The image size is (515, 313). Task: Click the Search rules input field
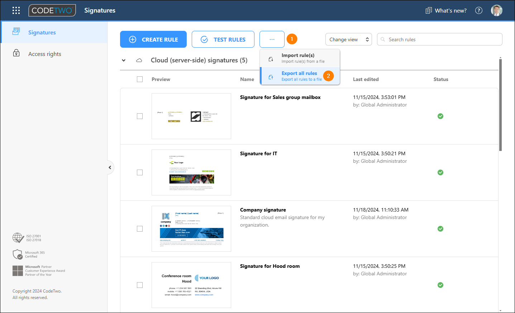[x=440, y=39]
